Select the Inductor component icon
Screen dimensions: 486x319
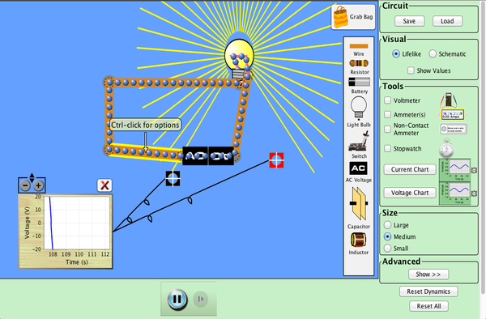[359, 240]
